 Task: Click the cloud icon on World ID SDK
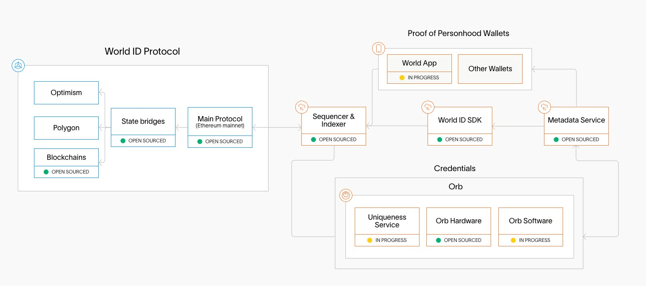coord(428,107)
